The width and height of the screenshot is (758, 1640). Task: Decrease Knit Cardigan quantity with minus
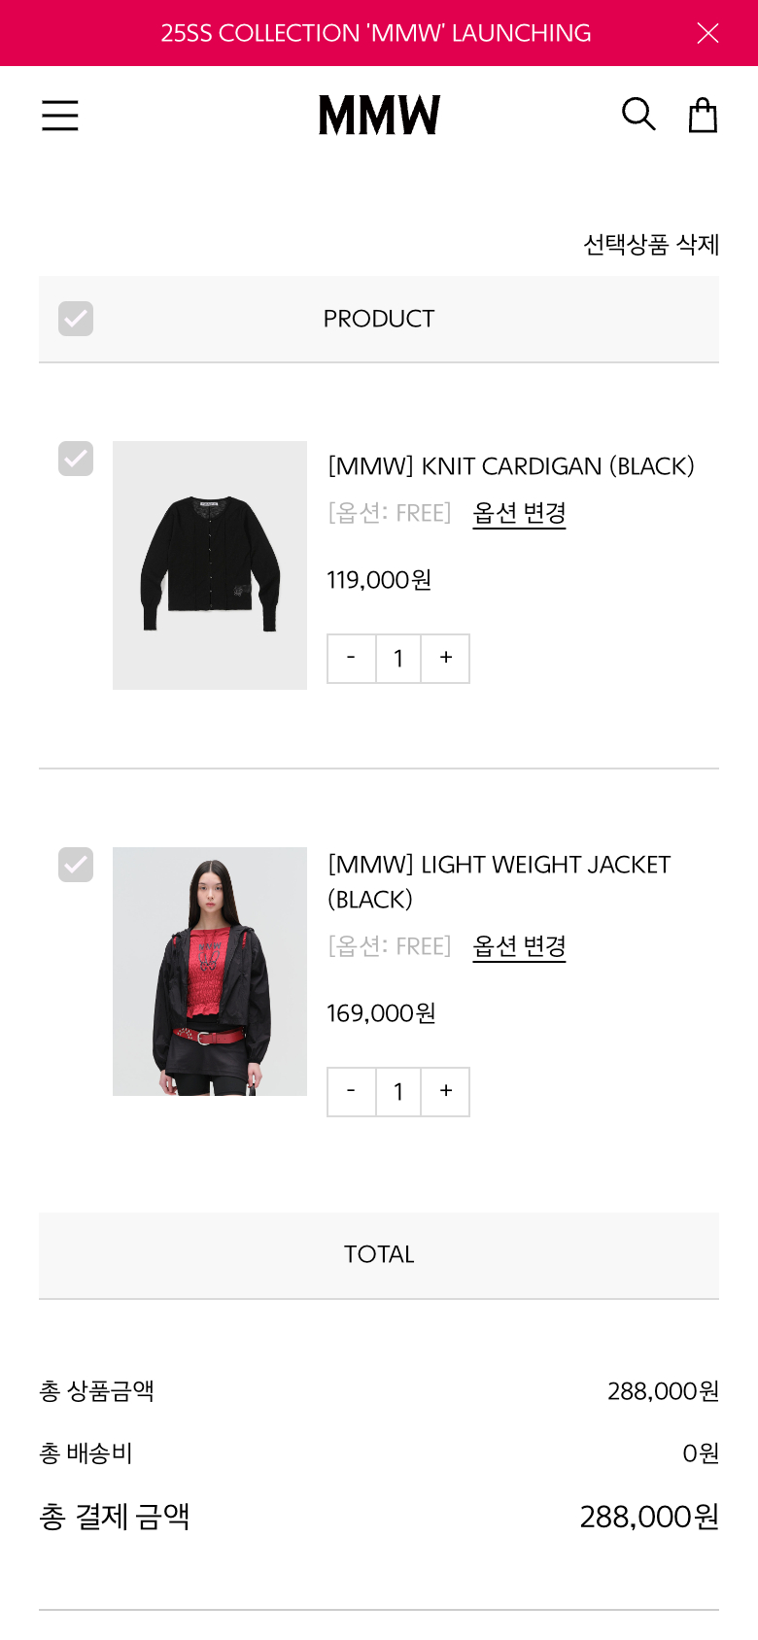click(x=351, y=659)
